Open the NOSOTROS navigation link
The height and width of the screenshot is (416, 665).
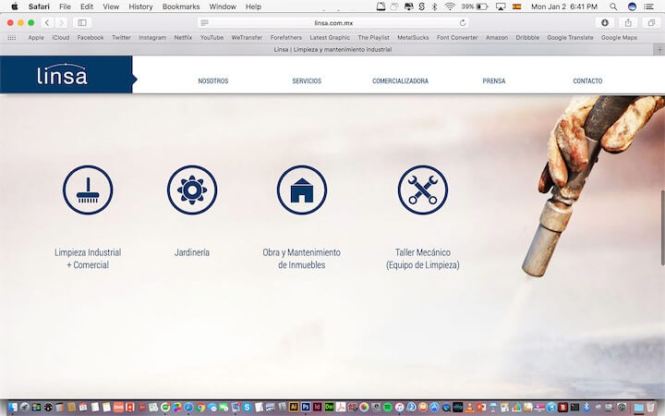click(x=212, y=81)
